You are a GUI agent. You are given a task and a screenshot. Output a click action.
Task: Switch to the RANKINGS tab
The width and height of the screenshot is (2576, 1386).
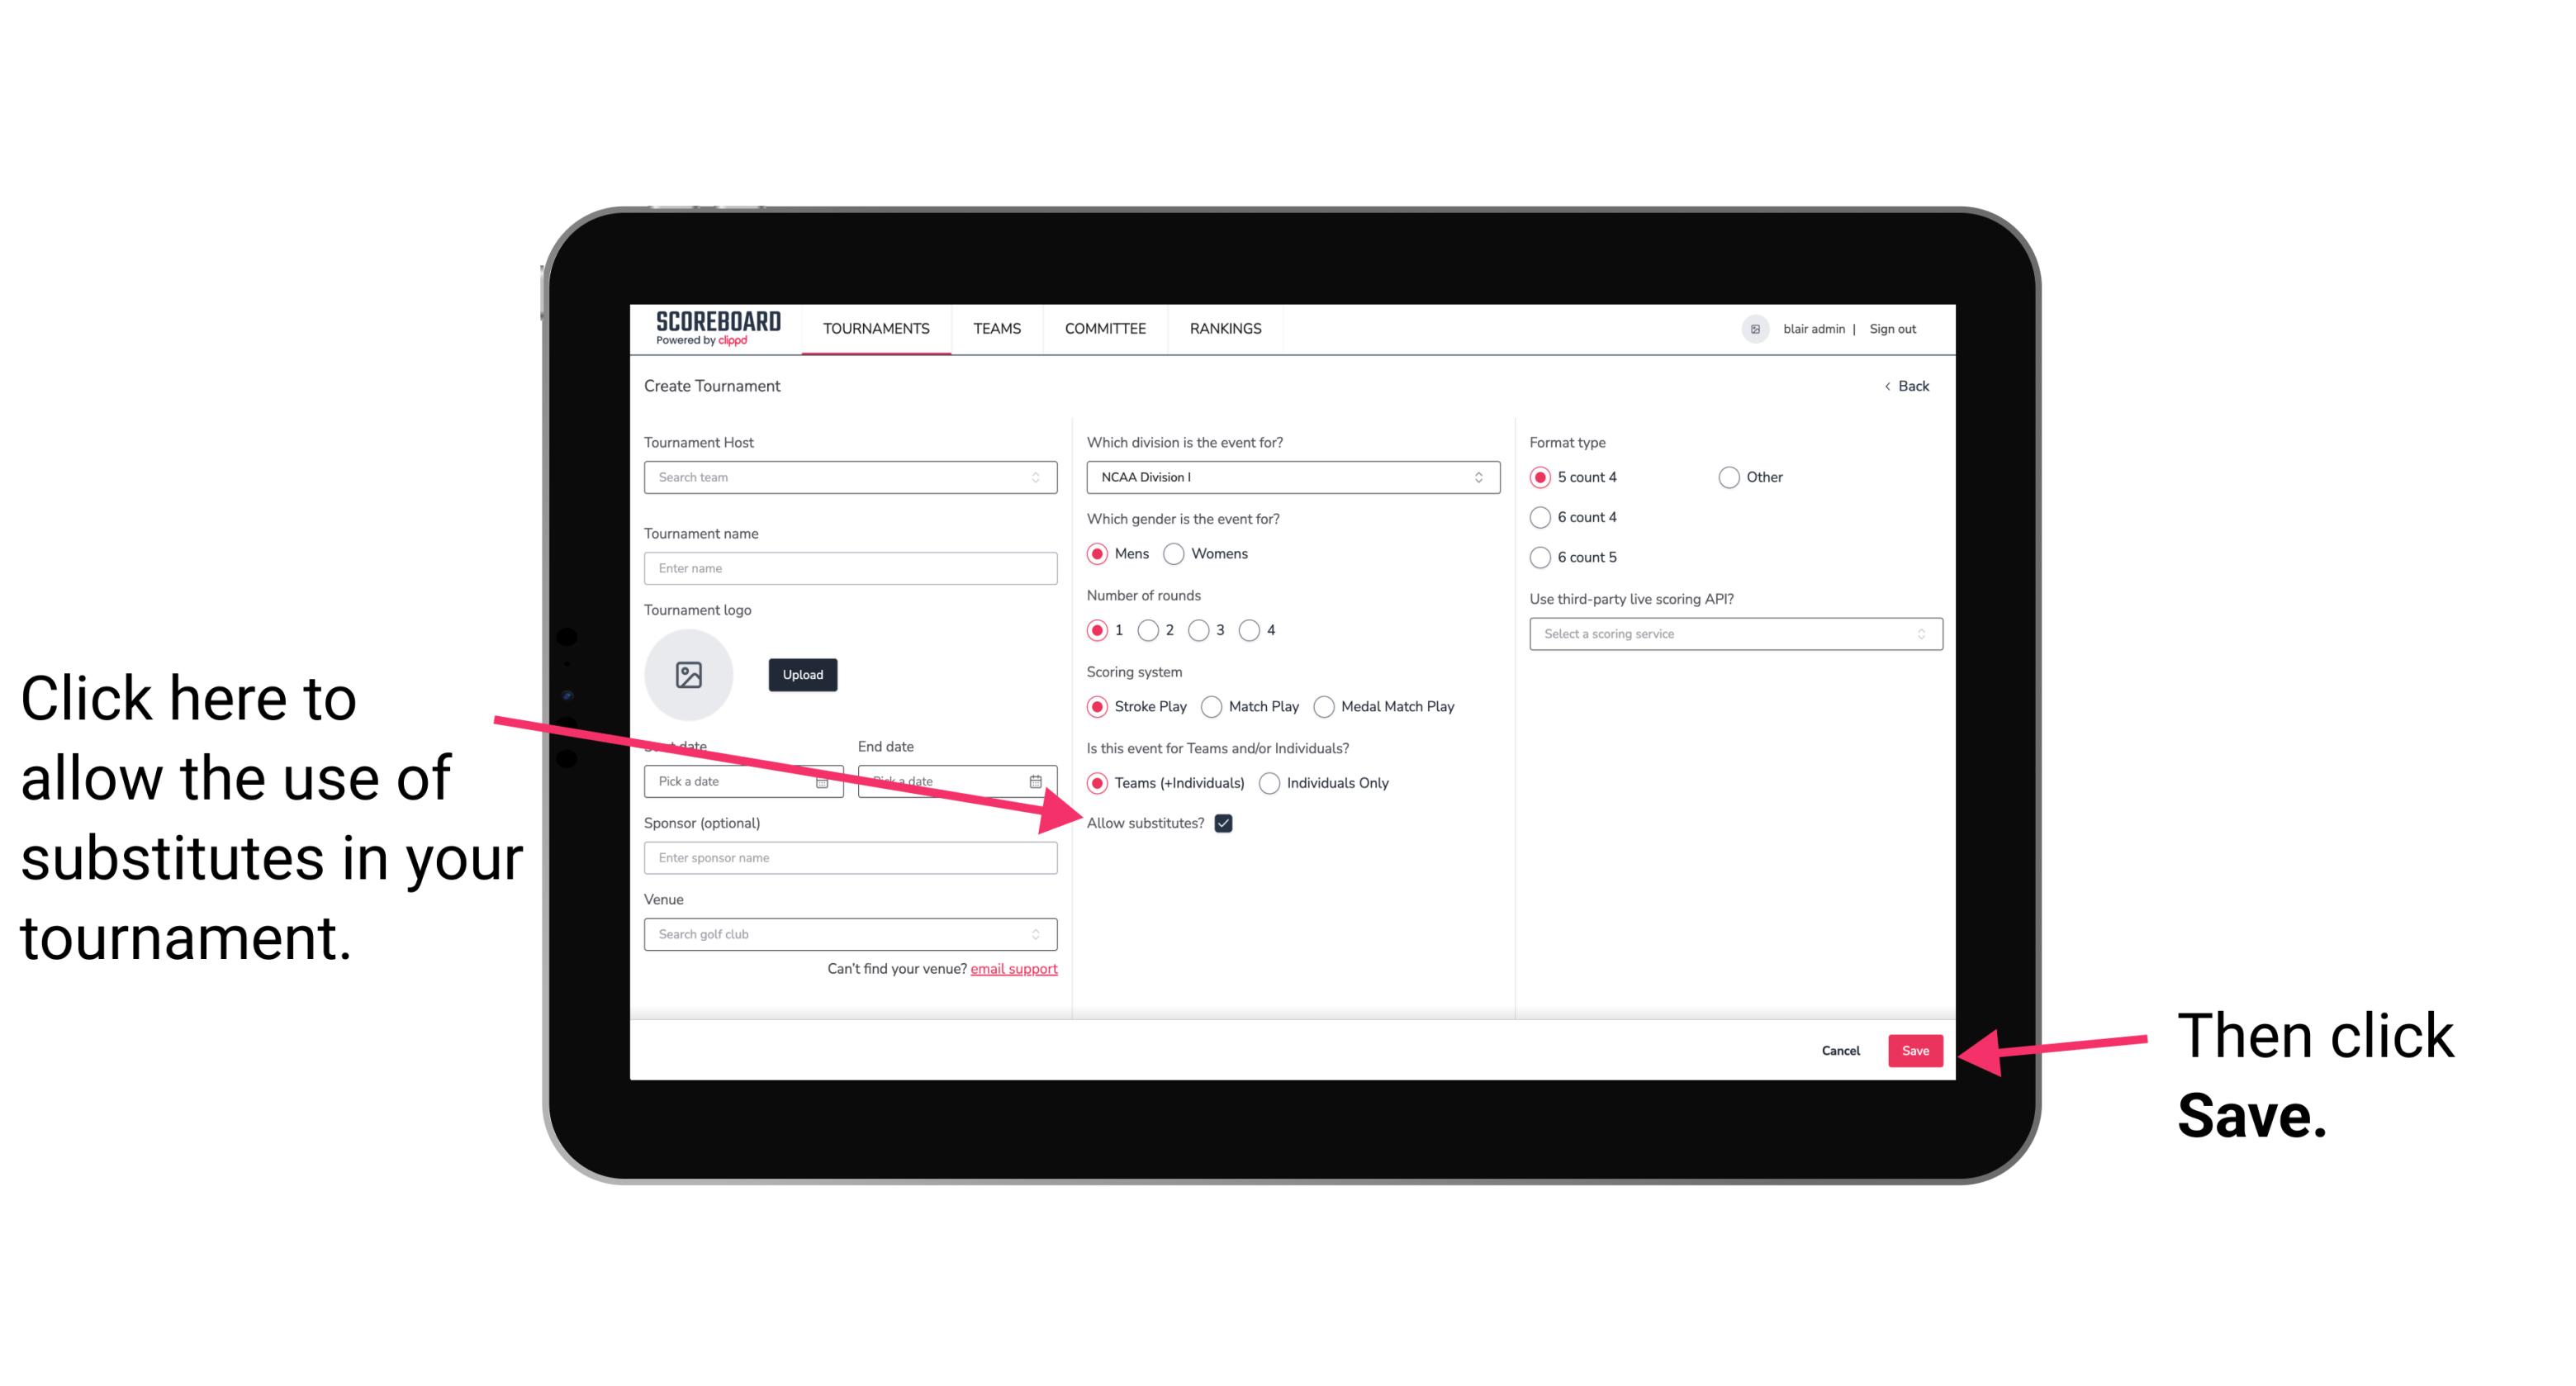tap(1226, 328)
